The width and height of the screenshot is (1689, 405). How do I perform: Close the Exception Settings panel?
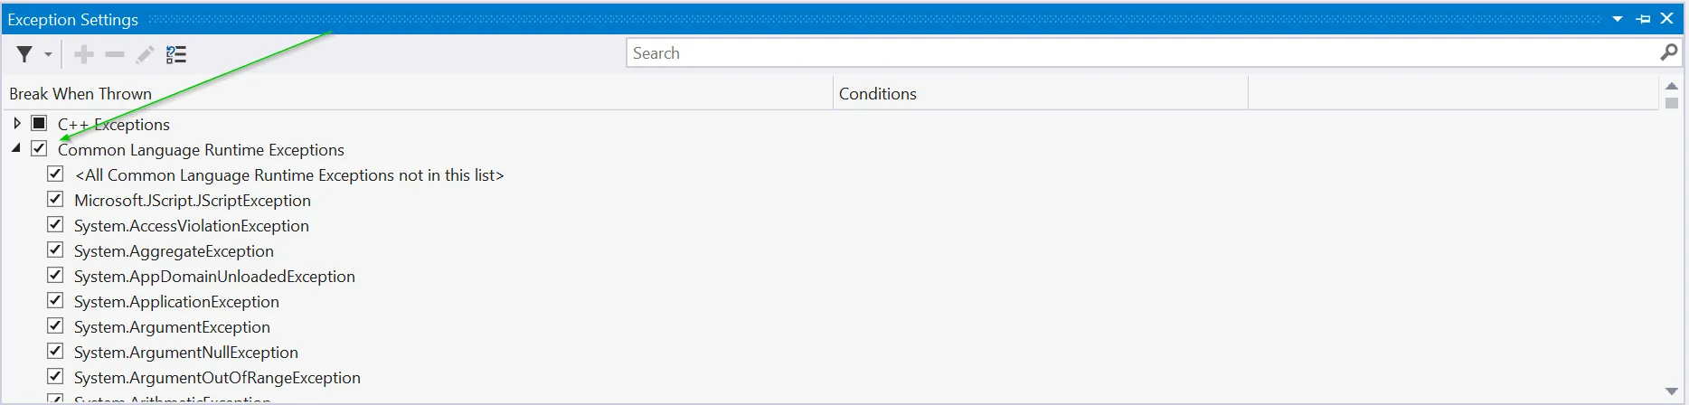1667,19
